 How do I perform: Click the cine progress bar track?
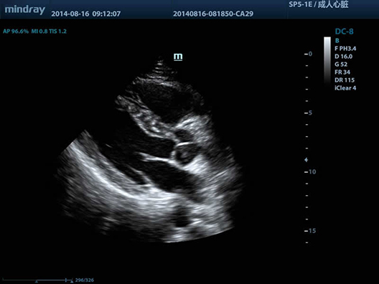click(x=37, y=280)
